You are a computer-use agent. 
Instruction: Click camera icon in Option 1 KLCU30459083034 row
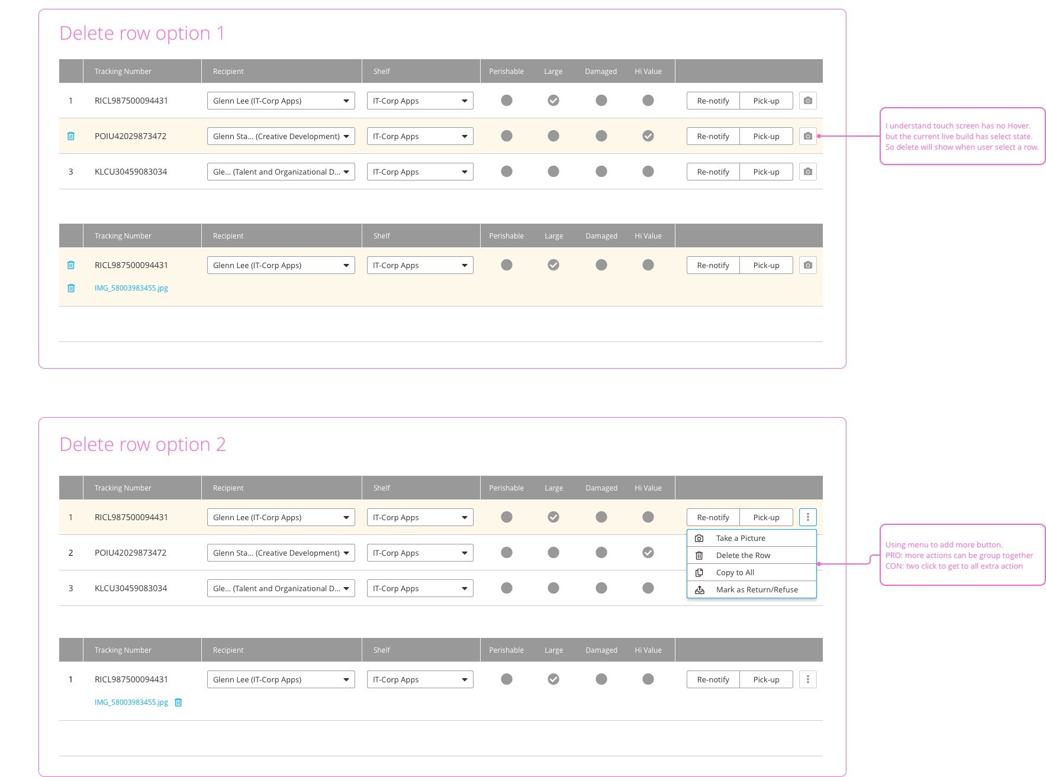click(x=807, y=172)
